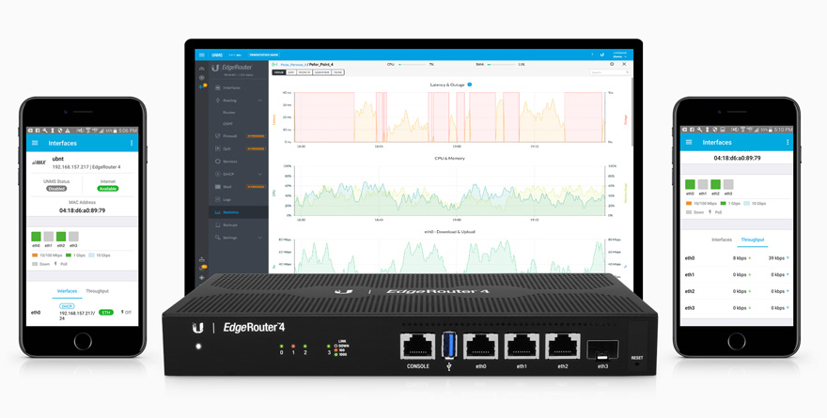Select the Interfaces tab on the left phone
The image size is (827, 418).
pos(67,291)
